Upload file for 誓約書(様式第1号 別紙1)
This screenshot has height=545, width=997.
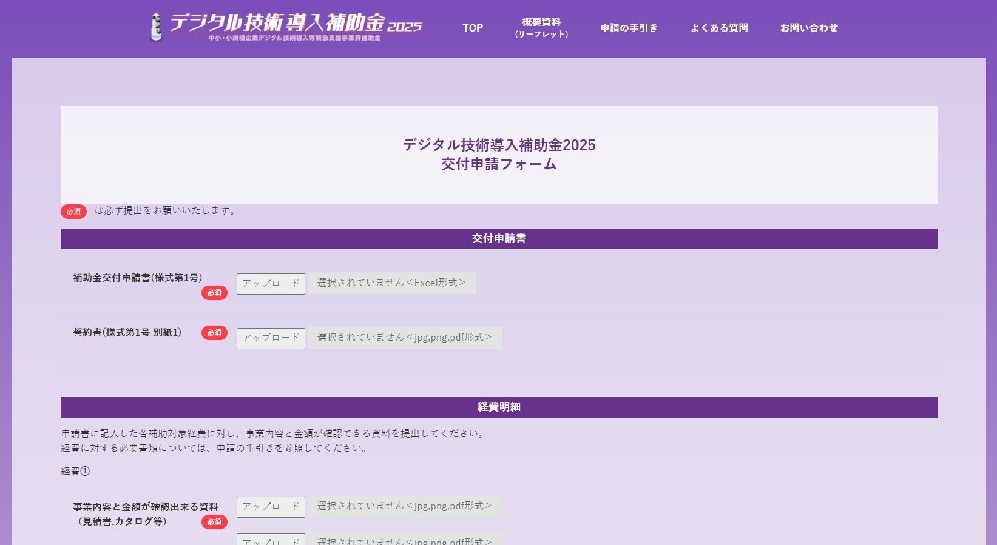271,338
